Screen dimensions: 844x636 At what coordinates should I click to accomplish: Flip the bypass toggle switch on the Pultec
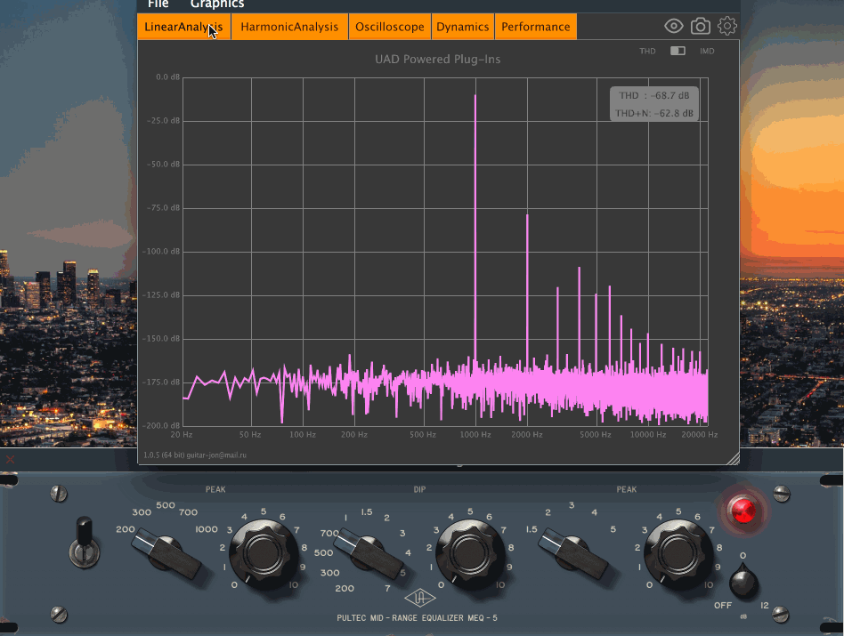click(x=85, y=542)
